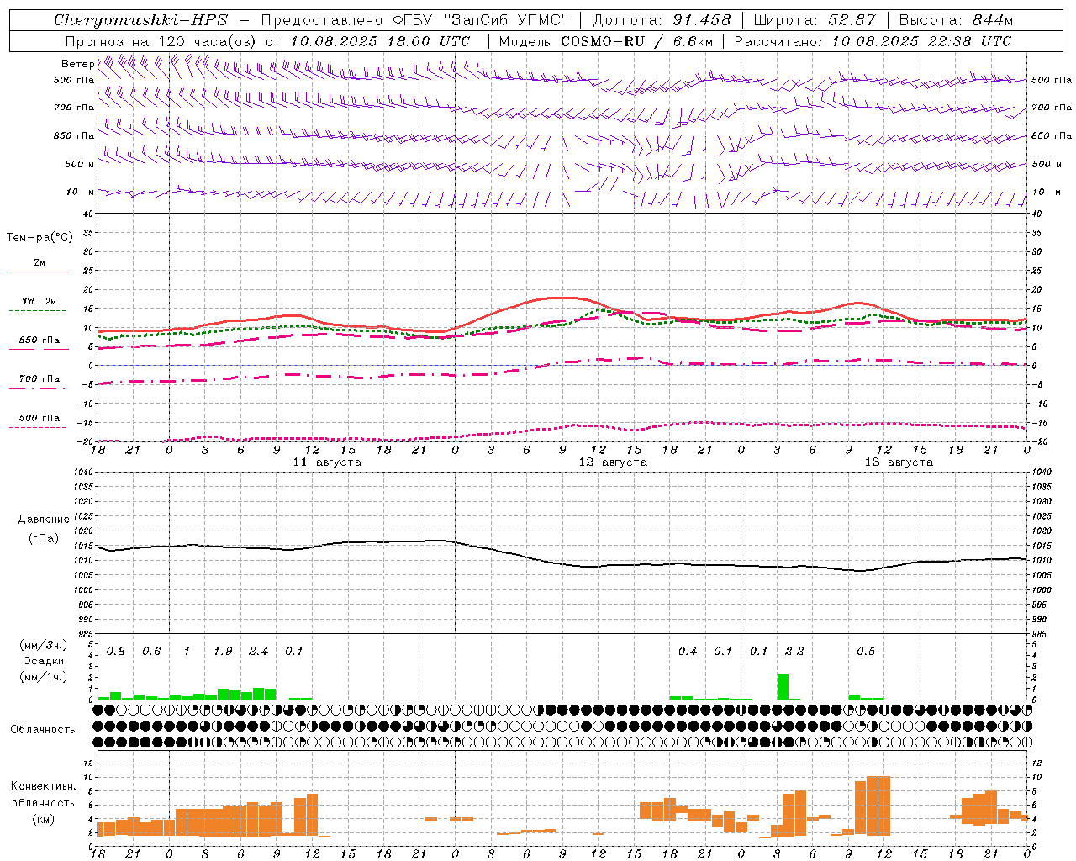This screenshot has width=1076, height=861.
Task: Select the 'Долгота: 91.458' longitude field
Action: coord(662,20)
